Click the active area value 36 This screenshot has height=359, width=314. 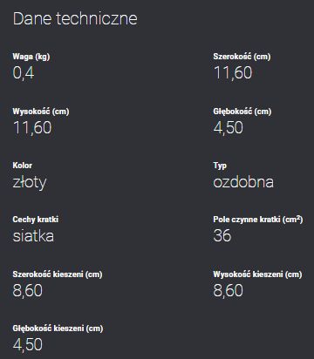(222, 235)
